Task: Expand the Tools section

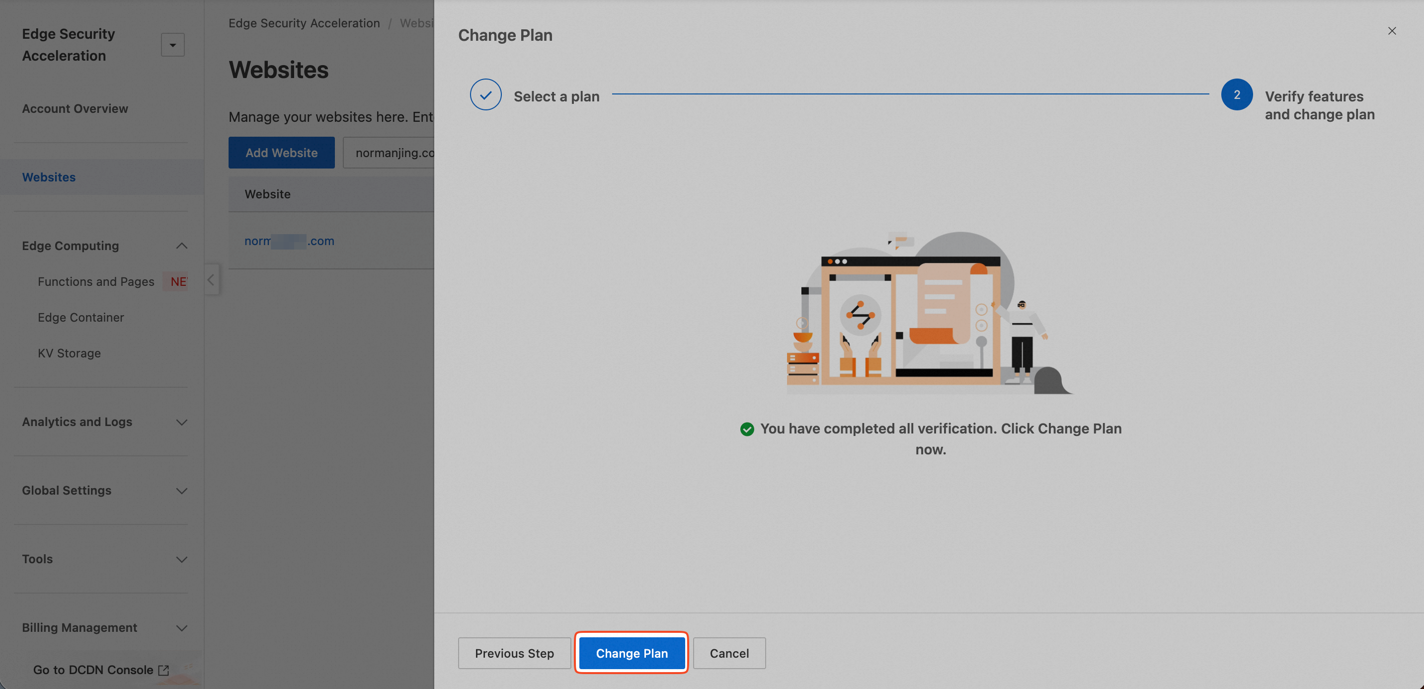Action: [x=181, y=559]
